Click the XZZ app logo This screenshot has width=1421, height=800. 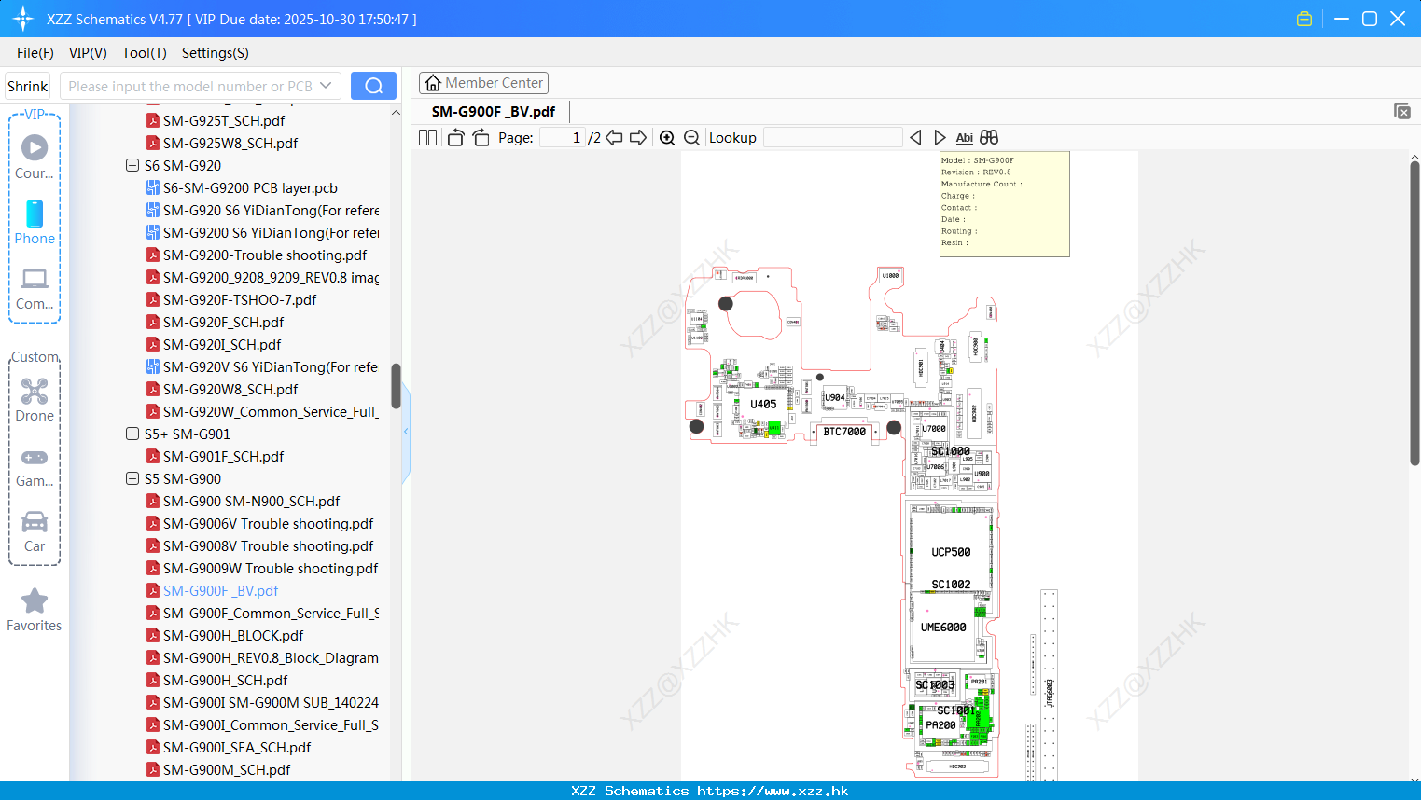(22, 19)
